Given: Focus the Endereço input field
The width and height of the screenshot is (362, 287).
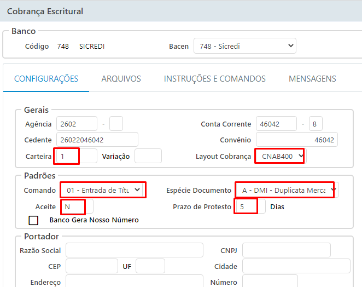Looking at the screenshot, I should pos(135,281).
